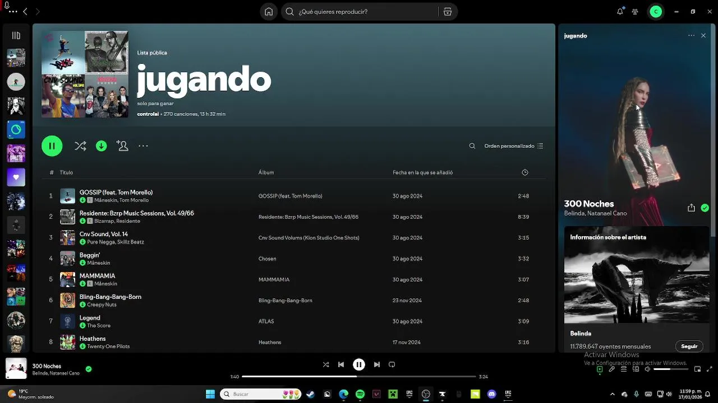Open OBS Studio from the taskbar
Image resolution: width=718 pixels, height=403 pixels.
(x=426, y=394)
